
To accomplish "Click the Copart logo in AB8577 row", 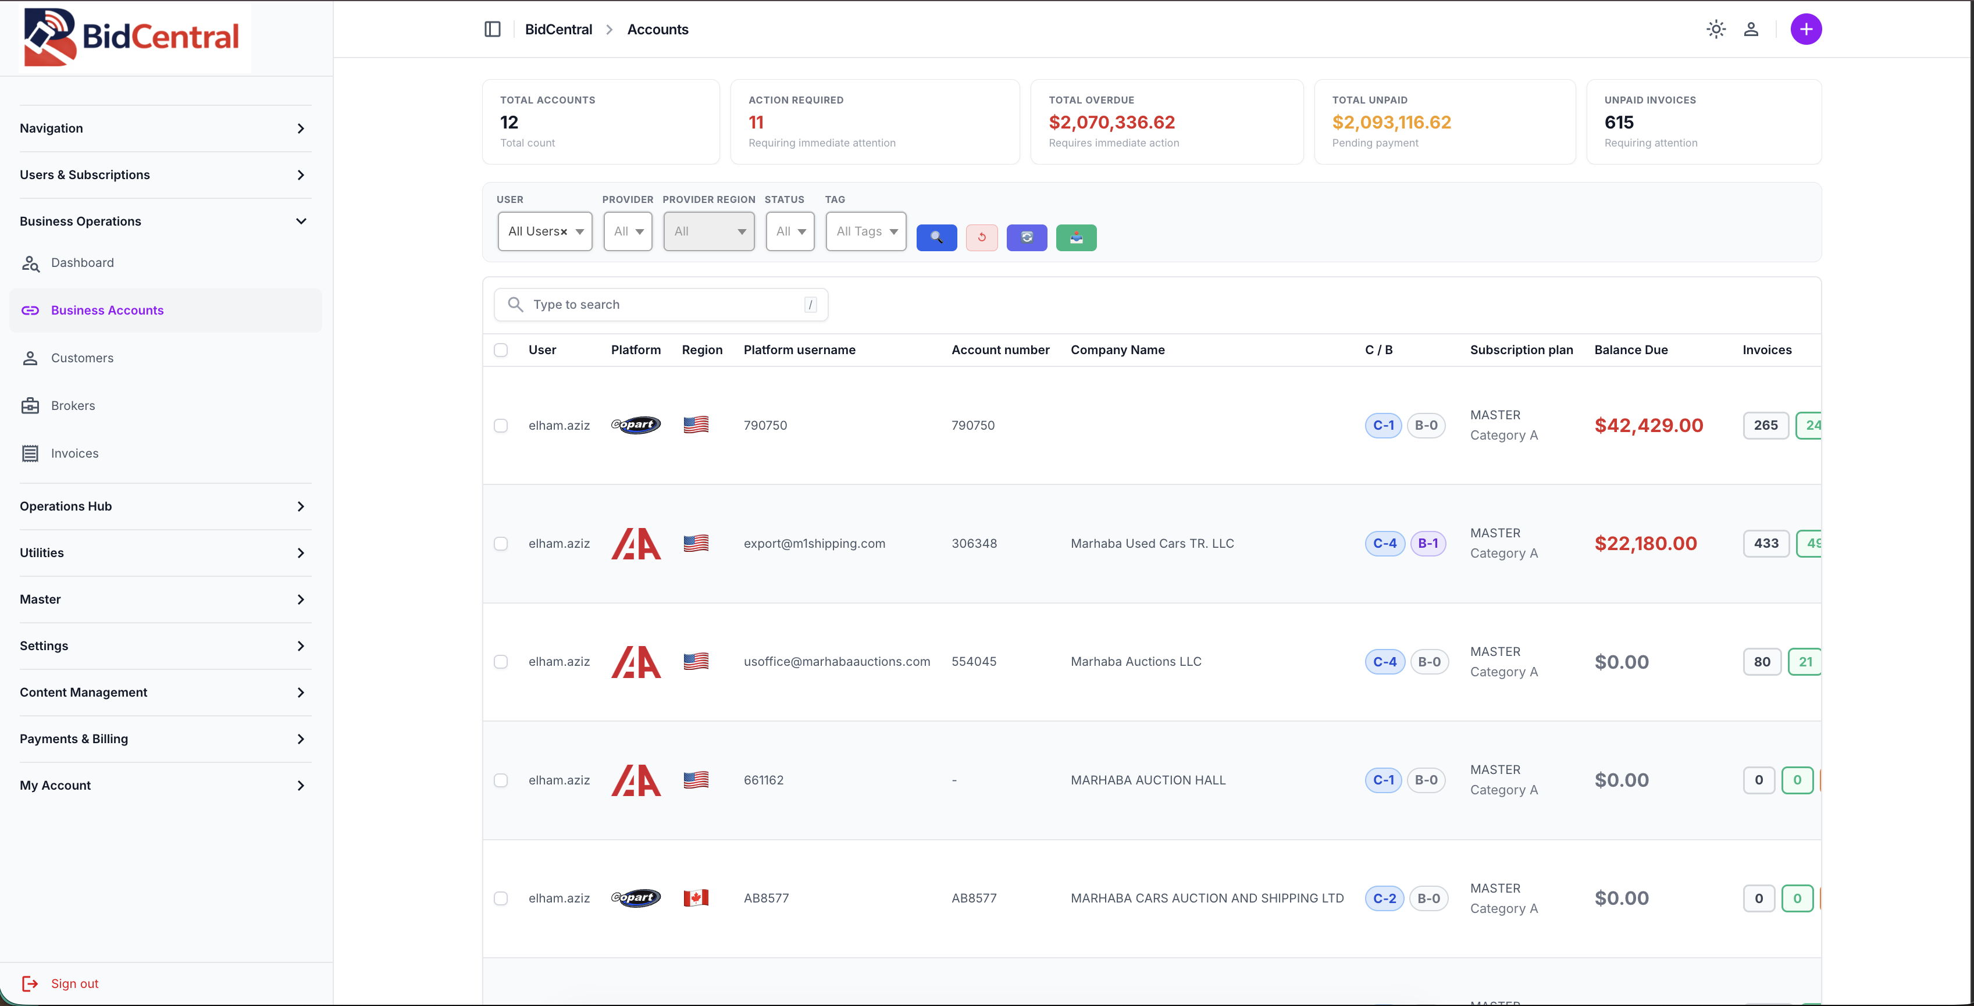I will pos(635,897).
